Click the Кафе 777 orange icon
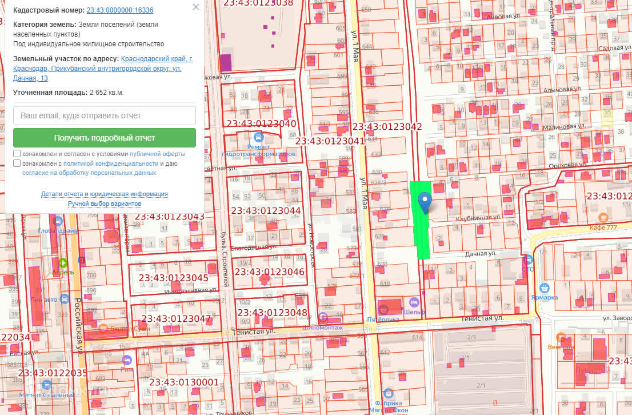The image size is (632, 415). click(603, 218)
